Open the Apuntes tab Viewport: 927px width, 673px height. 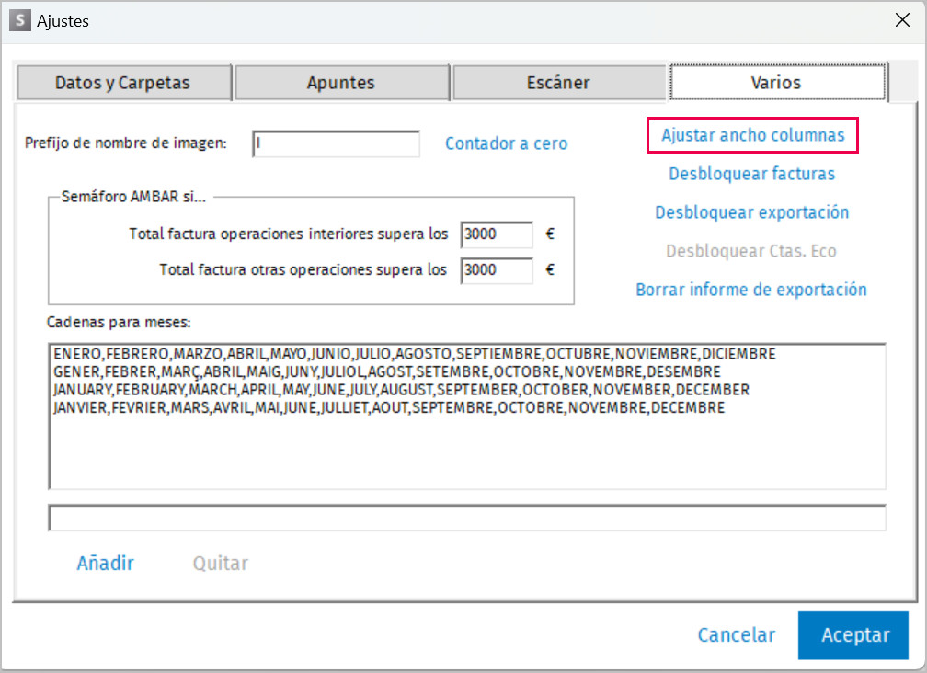click(x=341, y=82)
